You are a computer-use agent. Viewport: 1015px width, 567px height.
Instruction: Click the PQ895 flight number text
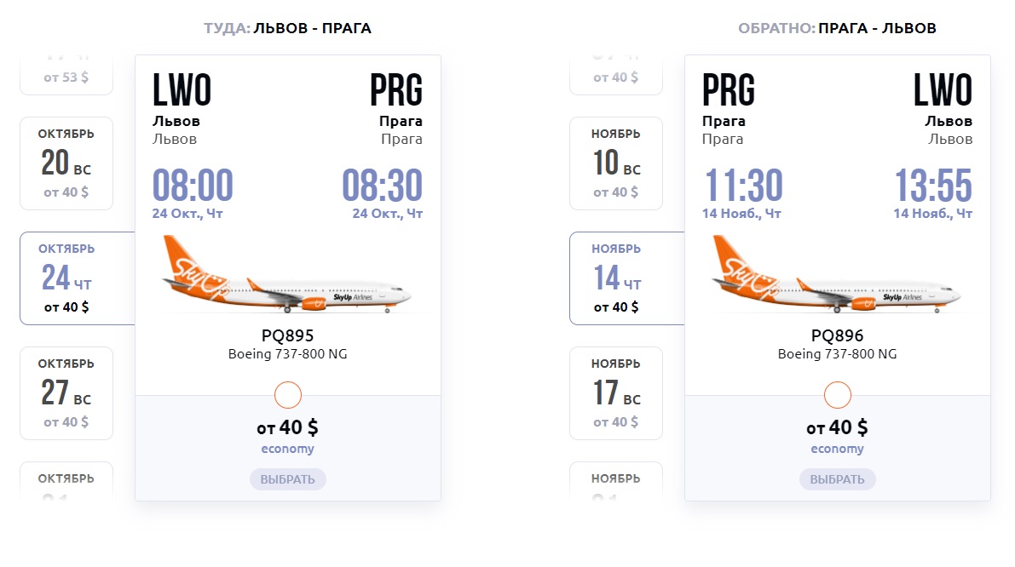coord(287,335)
